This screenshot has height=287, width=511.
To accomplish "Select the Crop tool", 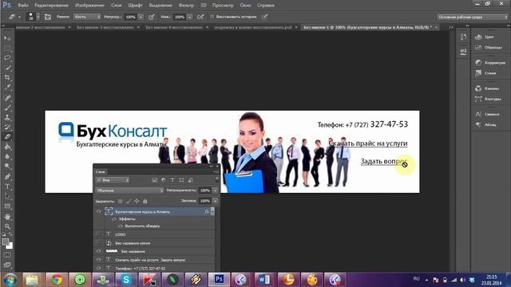I will click(7, 78).
